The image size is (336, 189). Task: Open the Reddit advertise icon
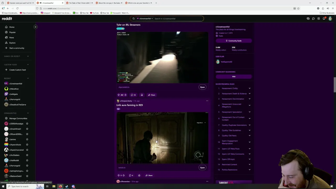tap(308, 19)
